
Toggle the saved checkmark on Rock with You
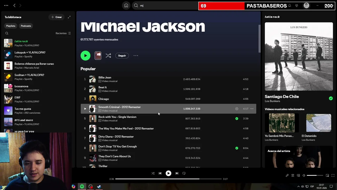point(237,118)
